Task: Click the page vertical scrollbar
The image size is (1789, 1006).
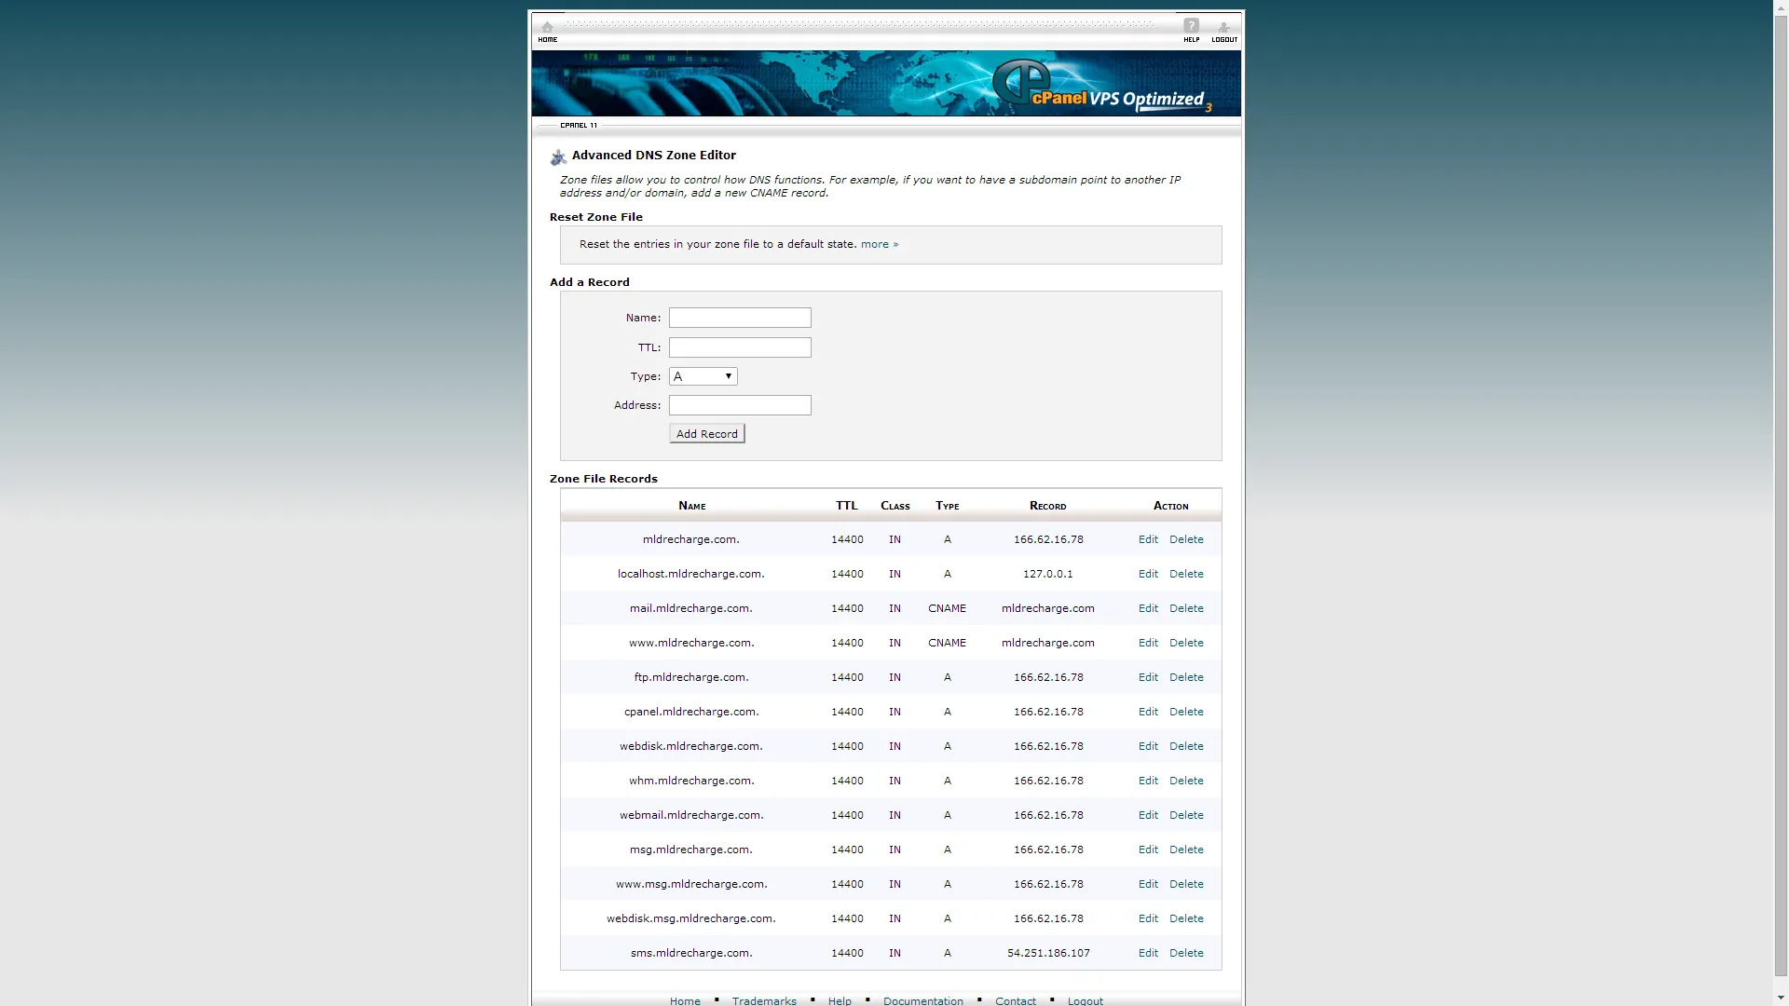Action: click(x=1781, y=503)
